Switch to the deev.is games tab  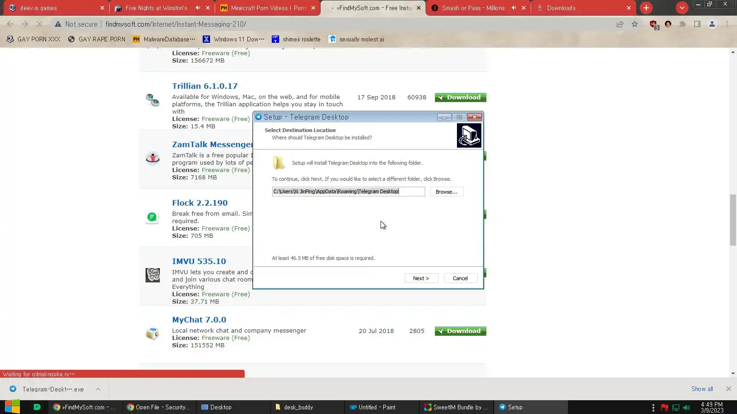pos(55,8)
